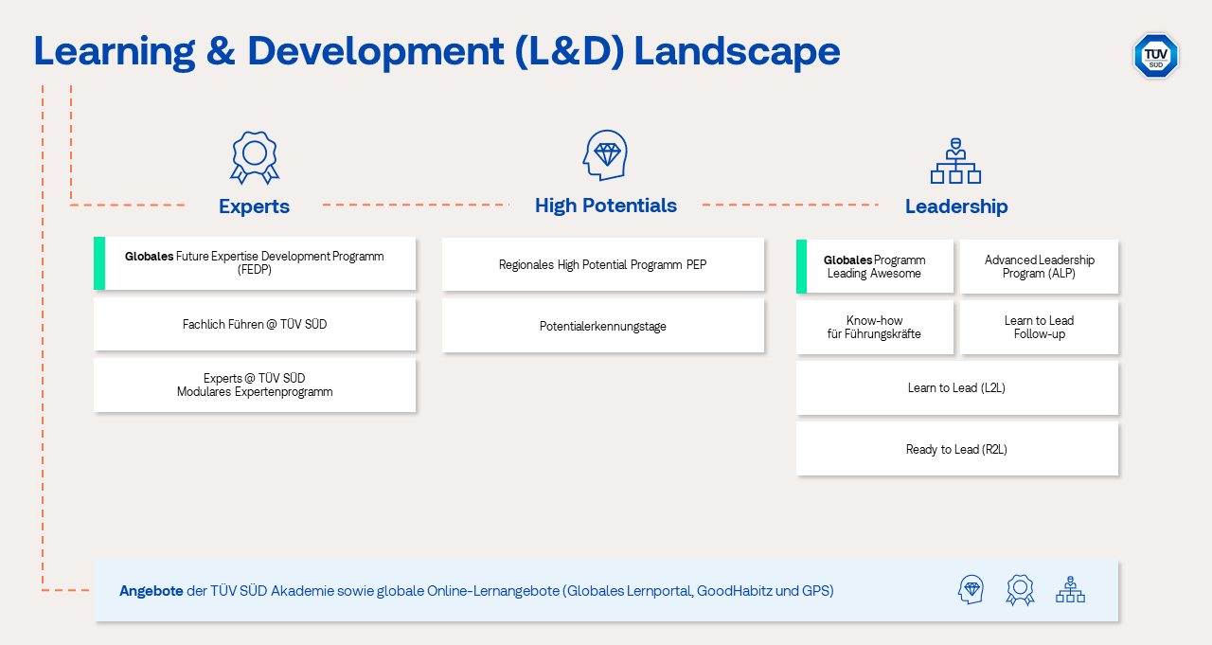Screen dimensions: 1212x645
Task: Open the Learn to Lead (L2L) card
Action: pyautogui.click(x=957, y=388)
